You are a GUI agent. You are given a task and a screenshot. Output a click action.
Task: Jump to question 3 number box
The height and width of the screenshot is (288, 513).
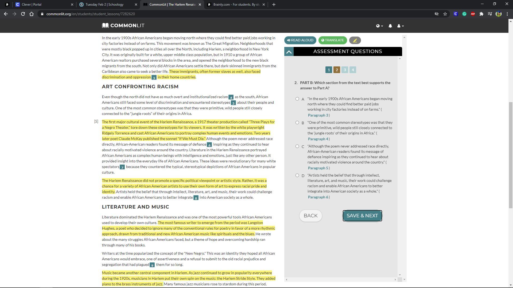click(345, 70)
